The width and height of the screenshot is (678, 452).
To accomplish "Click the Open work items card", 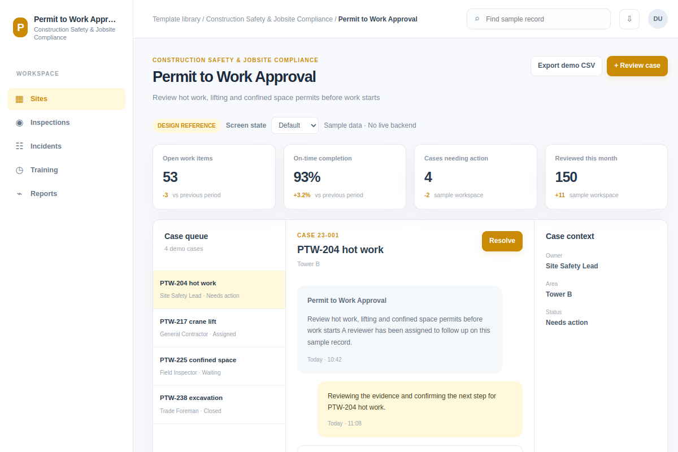I will 214,177.
